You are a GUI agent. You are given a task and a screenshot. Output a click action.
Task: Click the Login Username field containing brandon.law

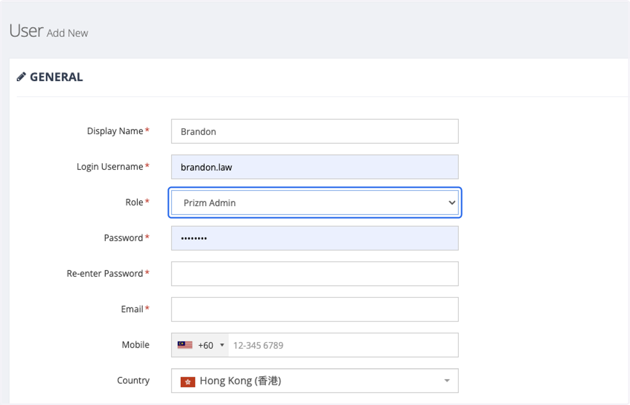click(x=314, y=167)
